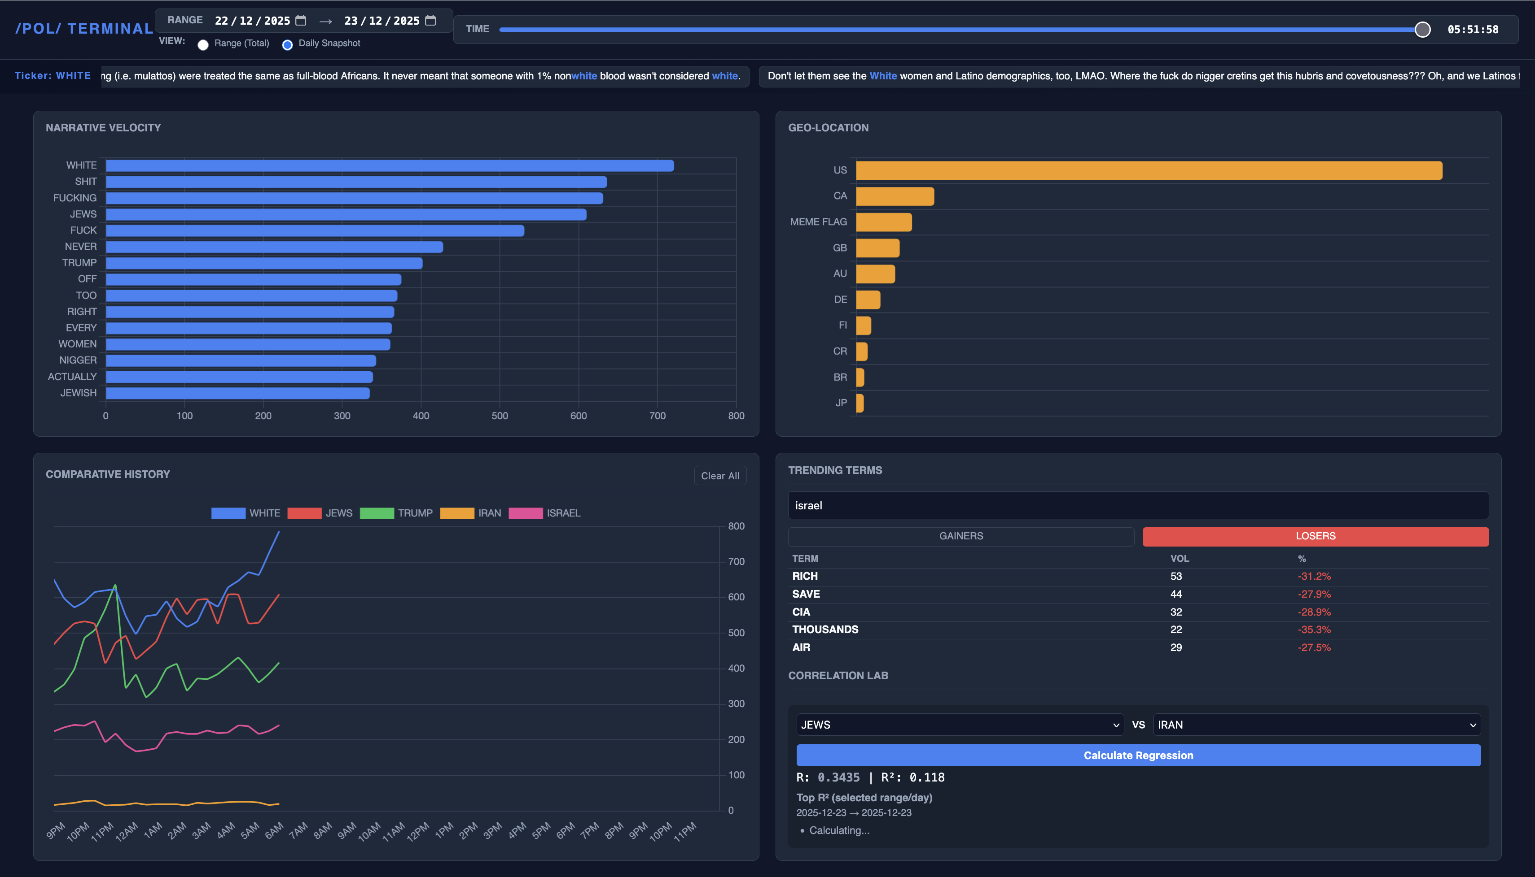Click the green TRUMP legend swatch
This screenshot has height=877, width=1535.
tap(377, 513)
